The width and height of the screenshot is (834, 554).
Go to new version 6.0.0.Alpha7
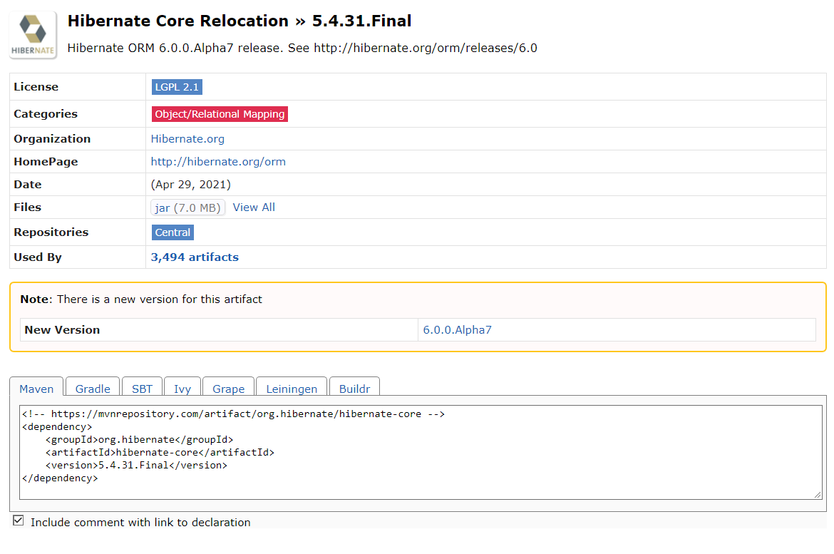pyautogui.click(x=457, y=330)
